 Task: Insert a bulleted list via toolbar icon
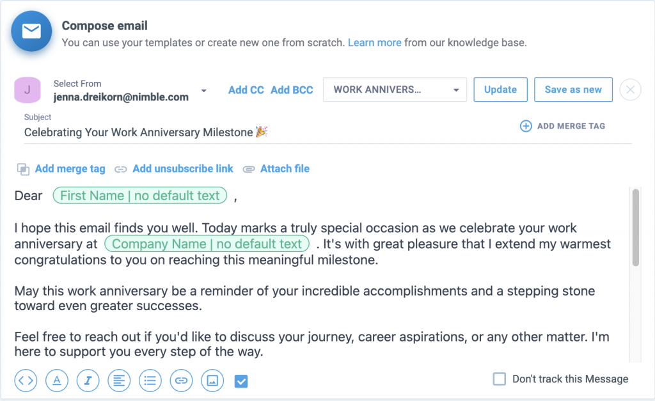tap(150, 381)
